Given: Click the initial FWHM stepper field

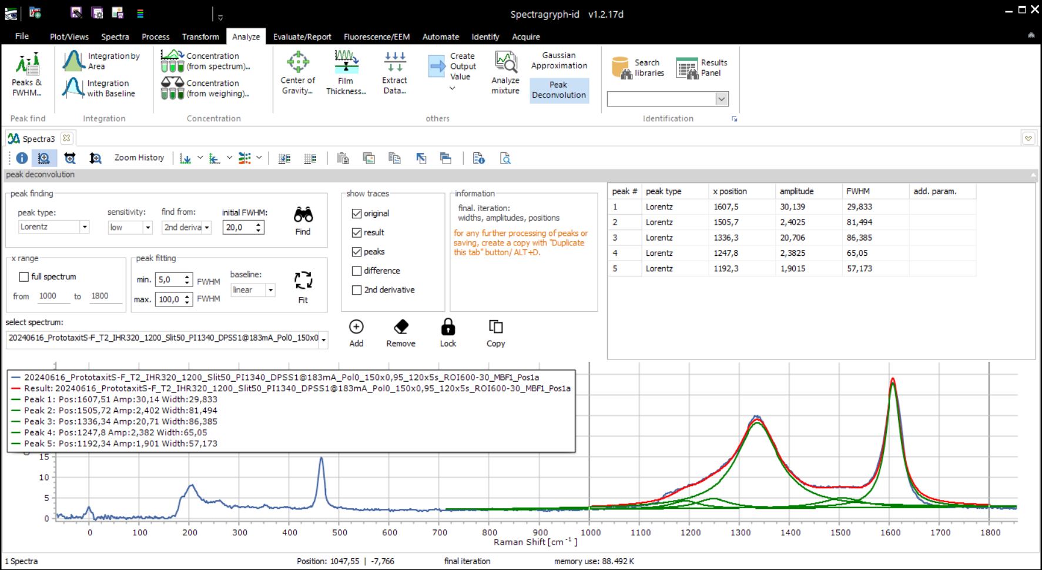Looking at the screenshot, I should pyautogui.click(x=243, y=228).
